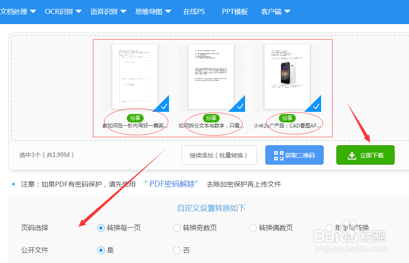Click the green 分享 badge on the first document
The width and height of the screenshot is (409, 263).
(x=135, y=118)
